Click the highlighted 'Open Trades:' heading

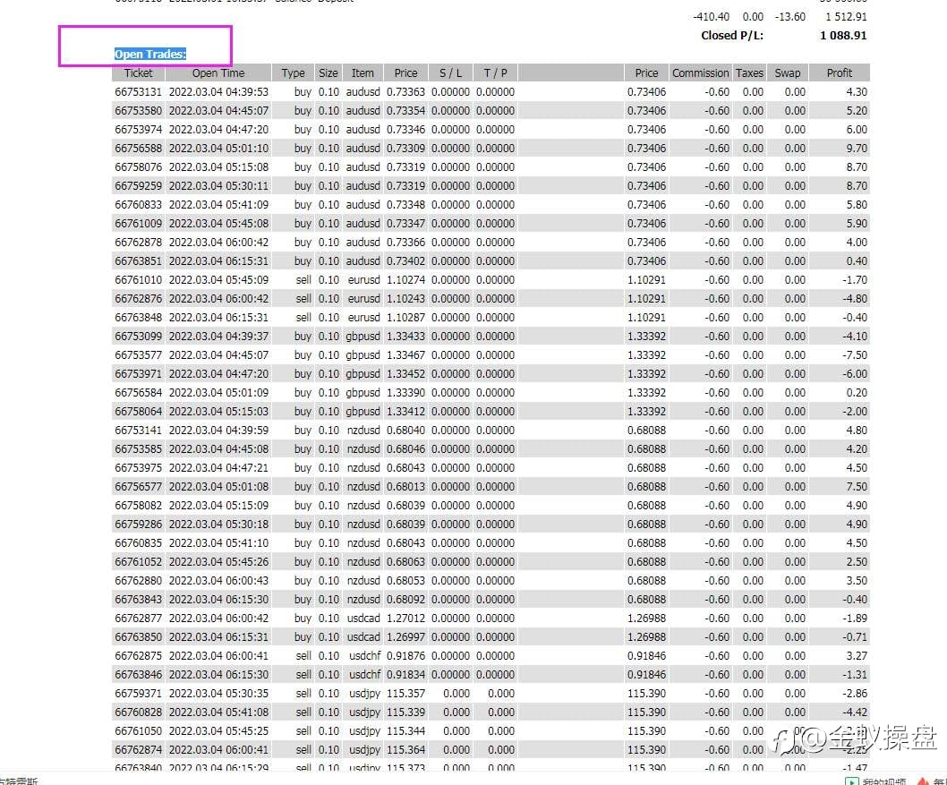[150, 55]
